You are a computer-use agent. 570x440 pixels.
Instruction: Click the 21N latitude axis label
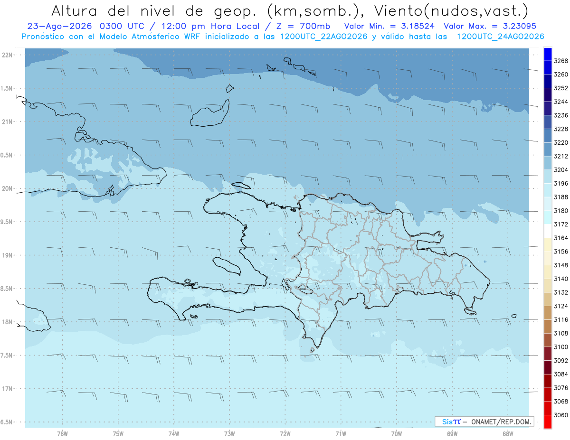click(x=8, y=122)
